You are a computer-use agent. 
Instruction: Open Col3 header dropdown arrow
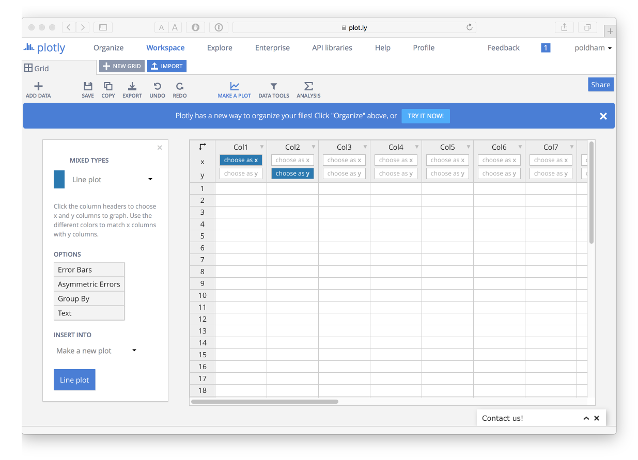(365, 147)
